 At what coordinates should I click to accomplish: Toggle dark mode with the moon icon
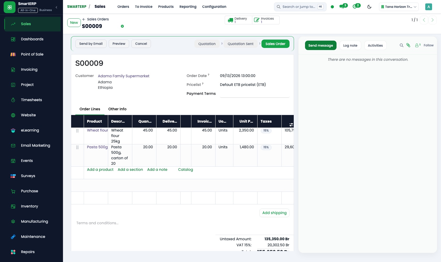pyautogui.click(x=369, y=7)
